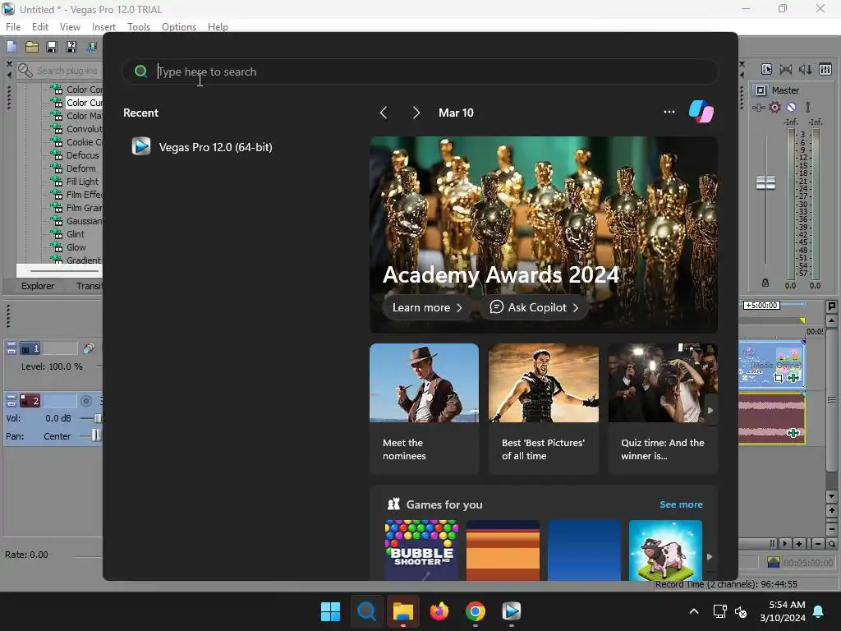The height and width of the screenshot is (631, 841).
Task: Click in the Type here to search field
Action: [420, 71]
